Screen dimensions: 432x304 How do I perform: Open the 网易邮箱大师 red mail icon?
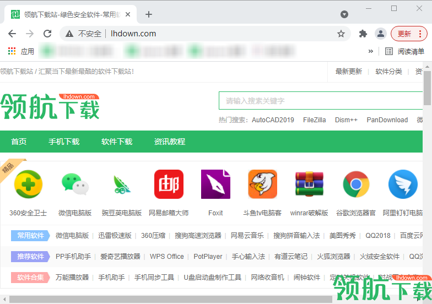tap(169, 184)
